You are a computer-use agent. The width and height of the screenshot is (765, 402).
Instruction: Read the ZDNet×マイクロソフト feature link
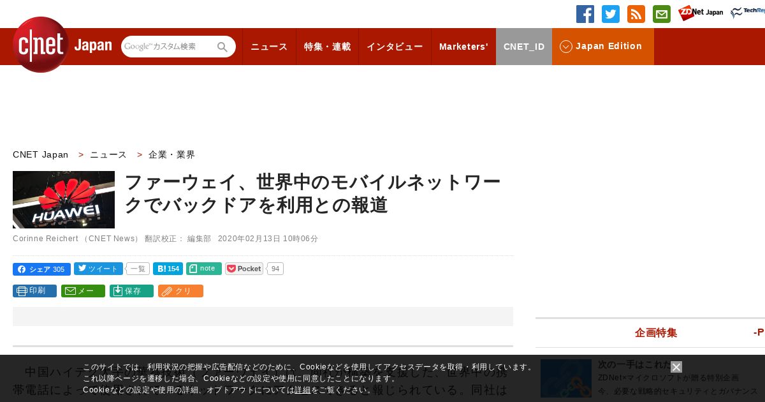tap(668, 378)
